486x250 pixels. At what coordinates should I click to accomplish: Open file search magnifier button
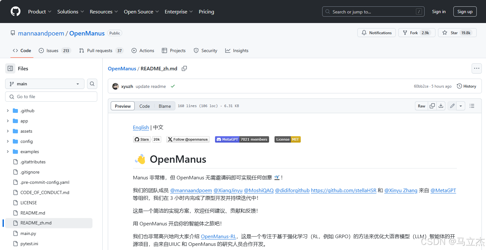click(x=92, y=84)
